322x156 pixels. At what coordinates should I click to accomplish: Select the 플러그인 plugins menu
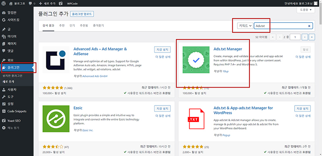[x=17, y=67]
